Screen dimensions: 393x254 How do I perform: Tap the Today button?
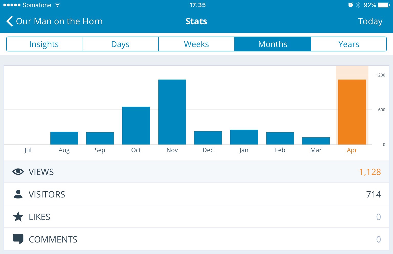(370, 21)
